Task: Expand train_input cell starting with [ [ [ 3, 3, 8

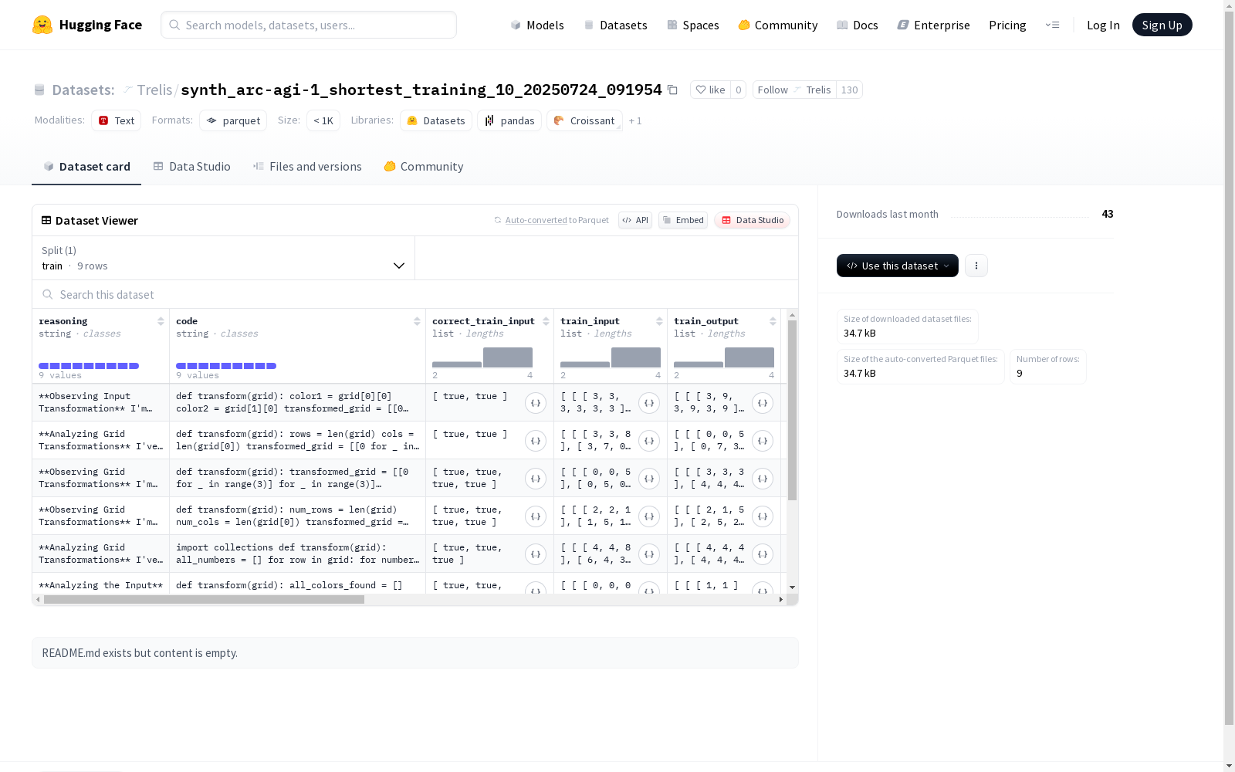Action: (649, 441)
